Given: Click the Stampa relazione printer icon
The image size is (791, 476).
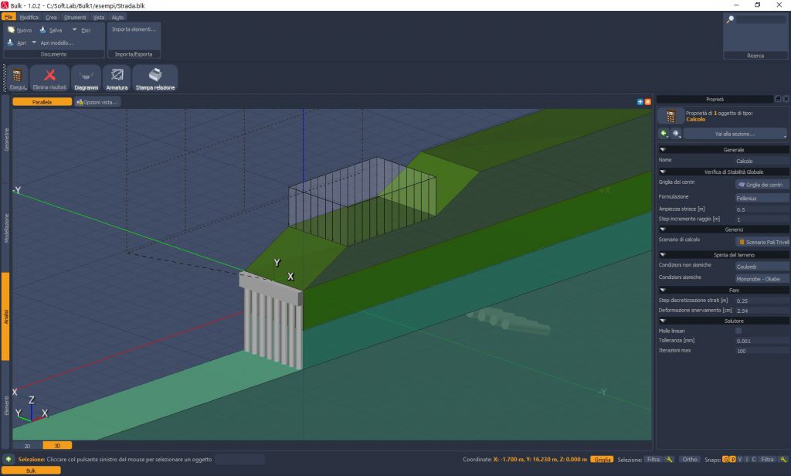Looking at the screenshot, I should click(155, 76).
